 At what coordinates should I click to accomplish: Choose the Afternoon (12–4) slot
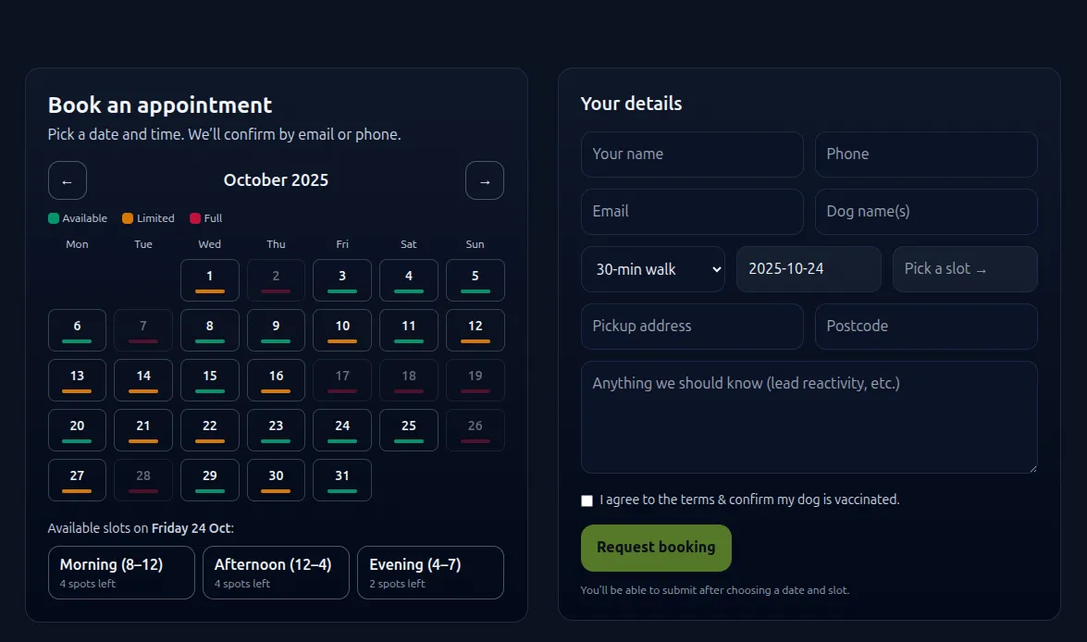coord(276,573)
